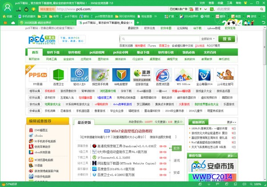Viewport: 267px width, 187px height.
Task: Click the Win7桌面壁纸自动换教程 headline link
Action: (132, 131)
